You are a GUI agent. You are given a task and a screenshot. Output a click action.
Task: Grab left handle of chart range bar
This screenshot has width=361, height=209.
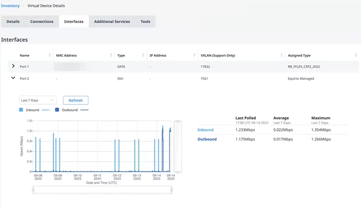point(33,190)
